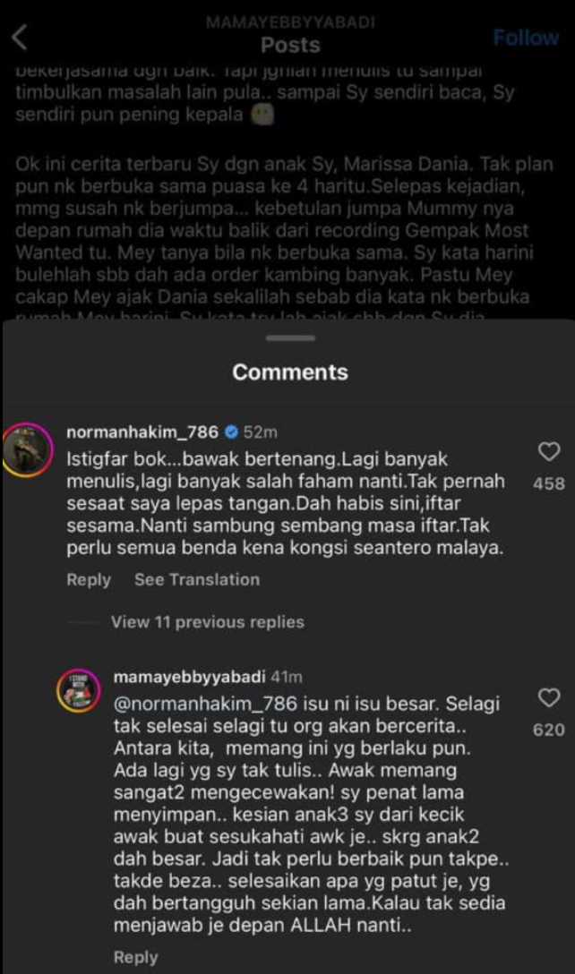Open mamayebbyyabadi username in the reply
The image size is (575, 974).
click(x=190, y=677)
